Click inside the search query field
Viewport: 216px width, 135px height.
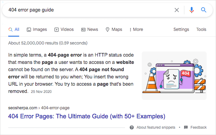click(x=84, y=10)
